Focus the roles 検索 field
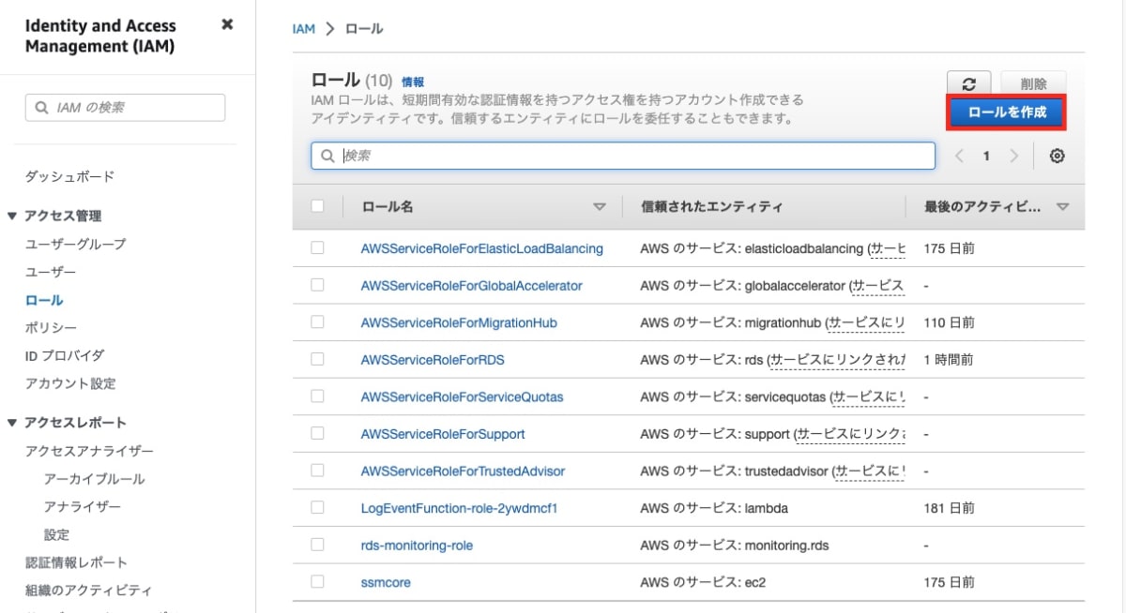The width and height of the screenshot is (1126, 613). coord(623,156)
